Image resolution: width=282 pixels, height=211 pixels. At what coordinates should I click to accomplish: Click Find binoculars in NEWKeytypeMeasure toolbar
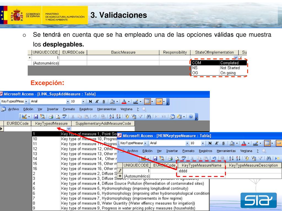point(269,159)
